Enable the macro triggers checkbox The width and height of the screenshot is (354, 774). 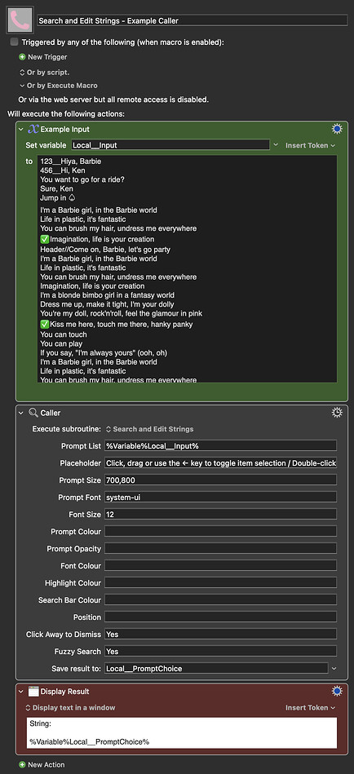14,42
